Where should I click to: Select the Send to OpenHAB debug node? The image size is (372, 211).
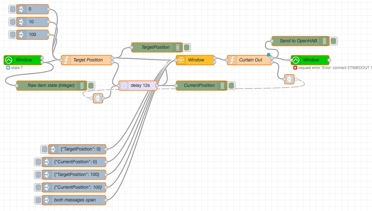pos(300,41)
